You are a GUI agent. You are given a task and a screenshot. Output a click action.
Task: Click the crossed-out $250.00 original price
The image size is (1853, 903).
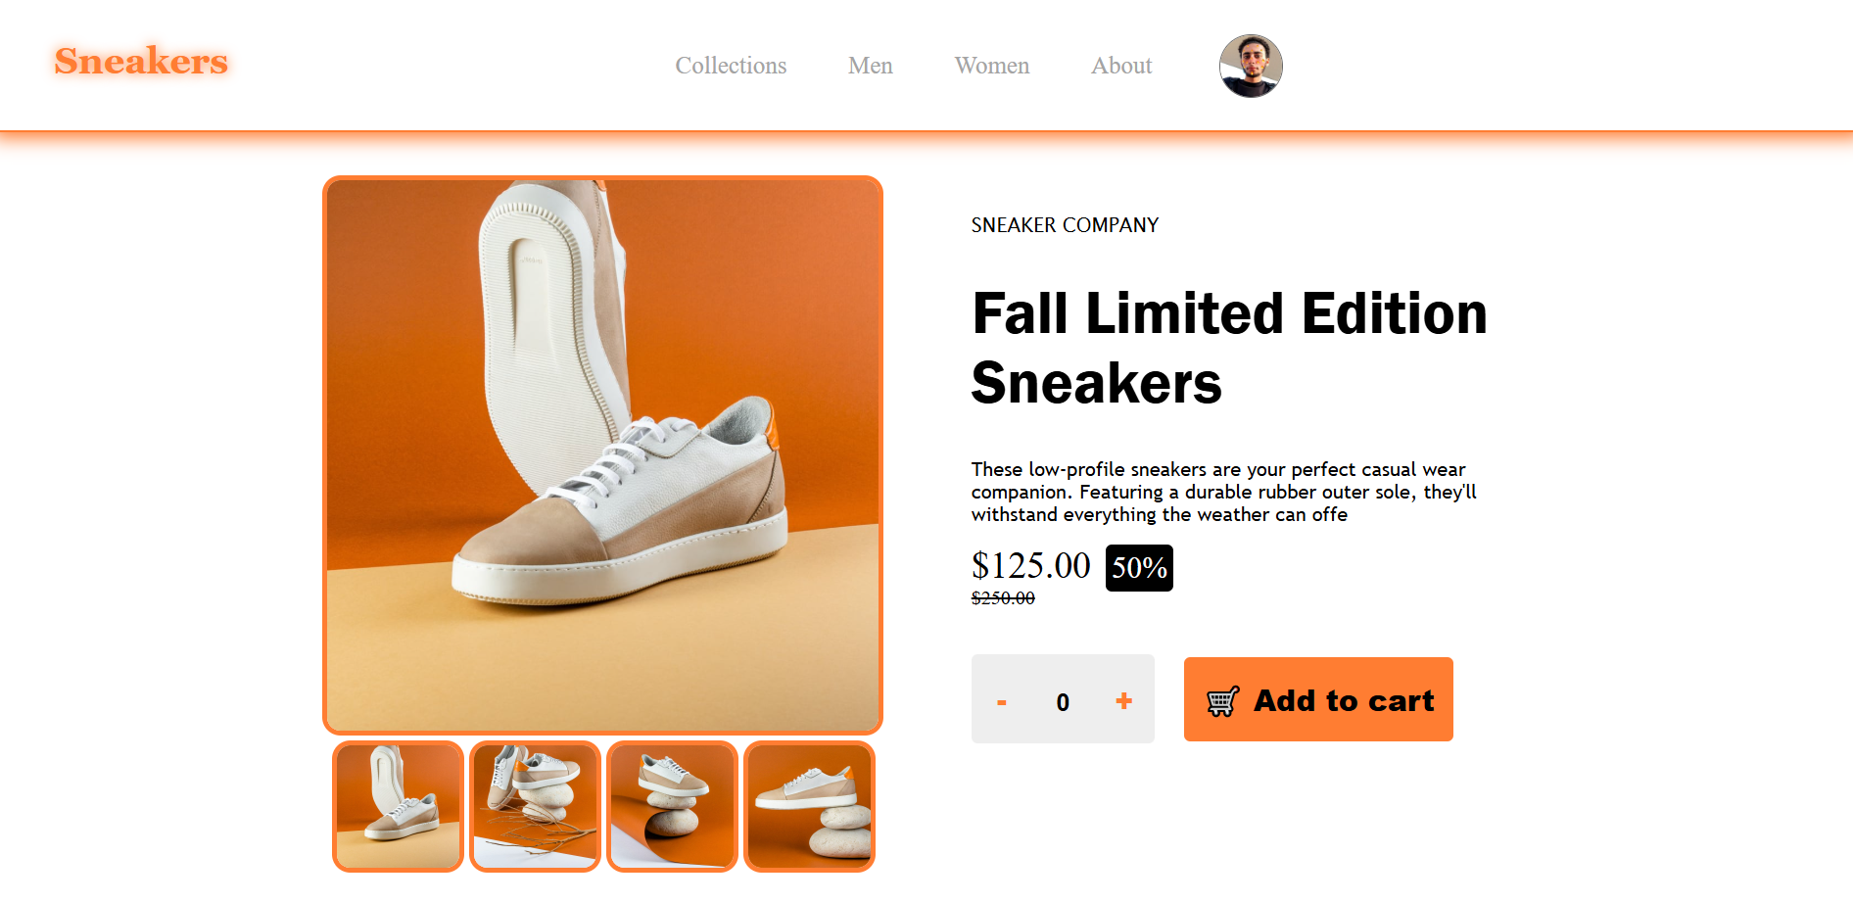(1003, 598)
